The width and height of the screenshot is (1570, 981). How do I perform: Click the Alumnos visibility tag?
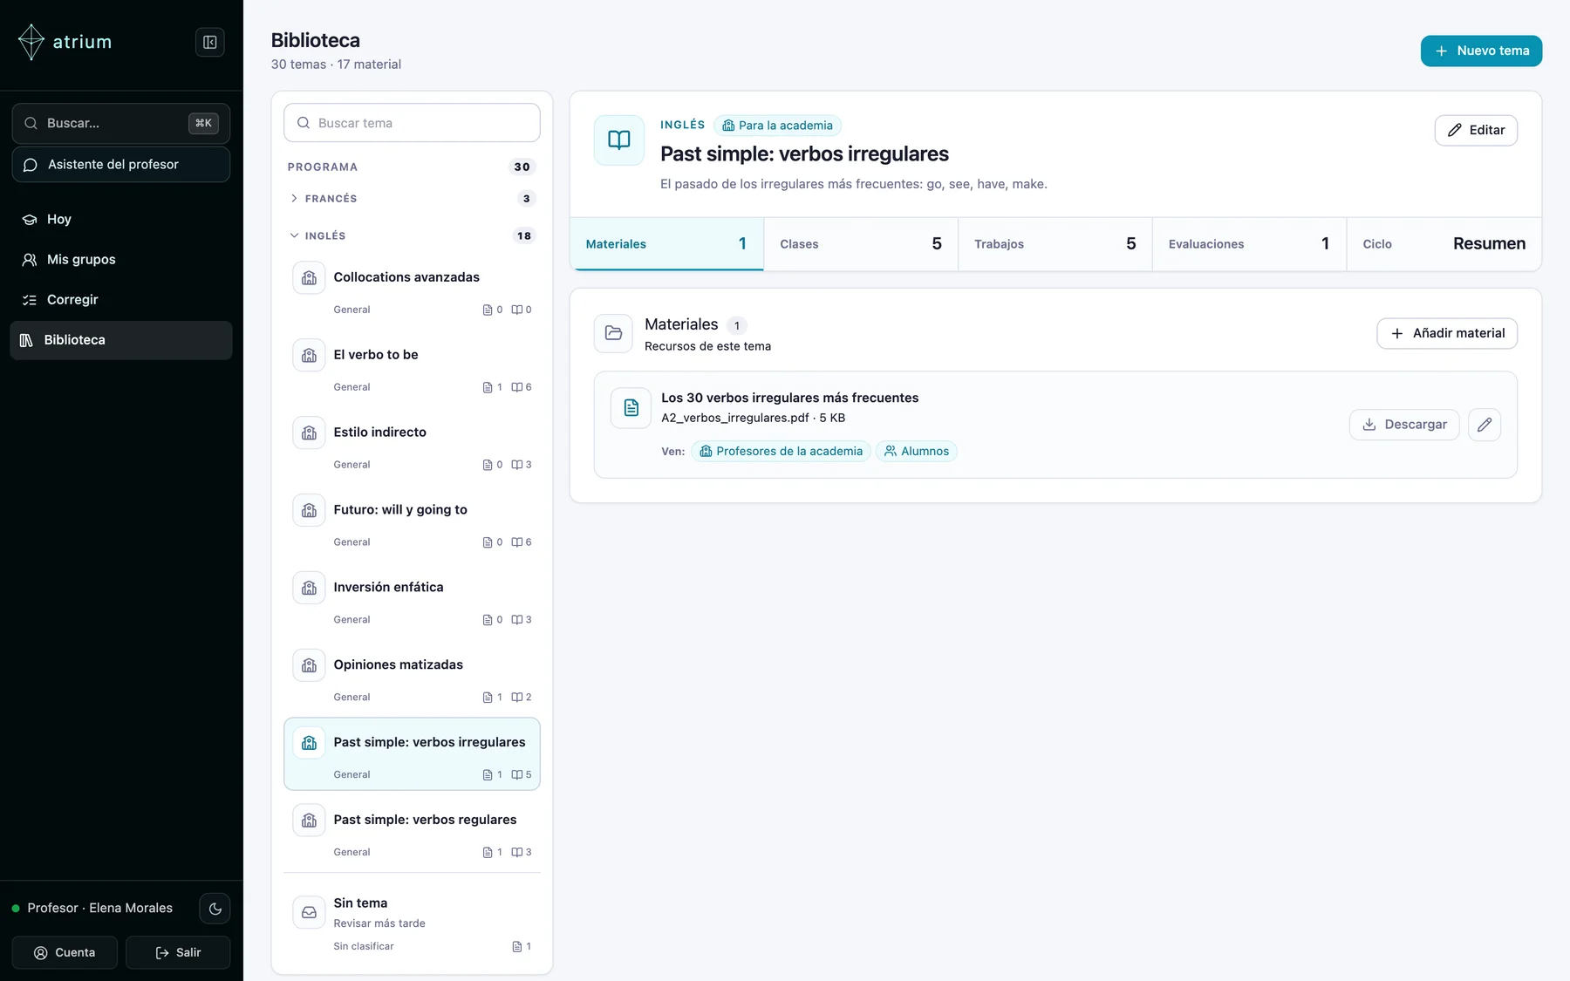pyautogui.click(x=916, y=451)
